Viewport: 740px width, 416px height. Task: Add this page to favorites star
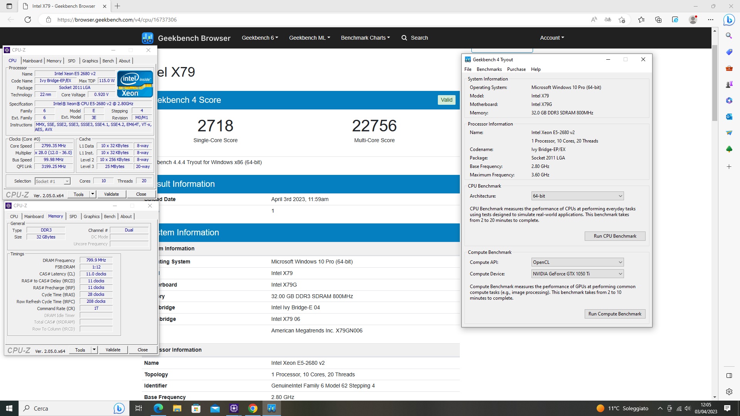[x=622, y=20]
